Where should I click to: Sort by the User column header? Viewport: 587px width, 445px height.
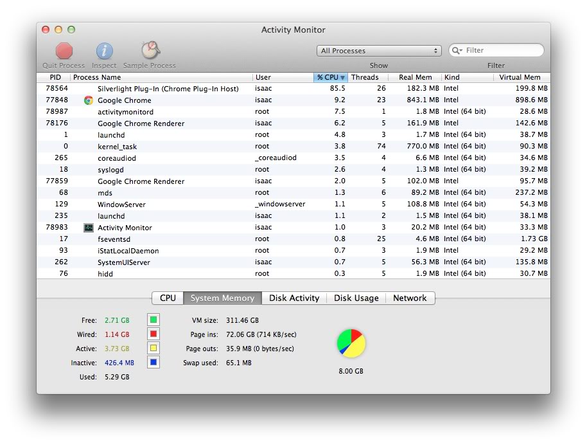[x=283, y=77]
